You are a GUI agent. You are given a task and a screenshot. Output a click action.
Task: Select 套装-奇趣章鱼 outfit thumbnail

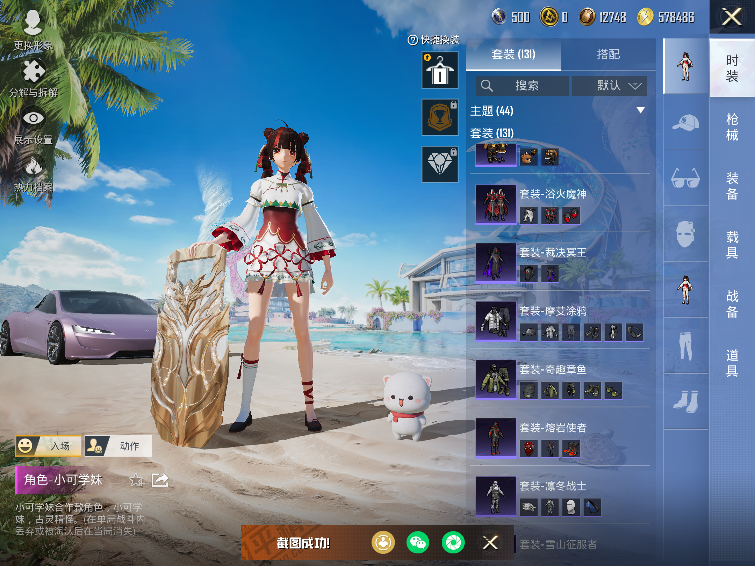coord(496,379)
